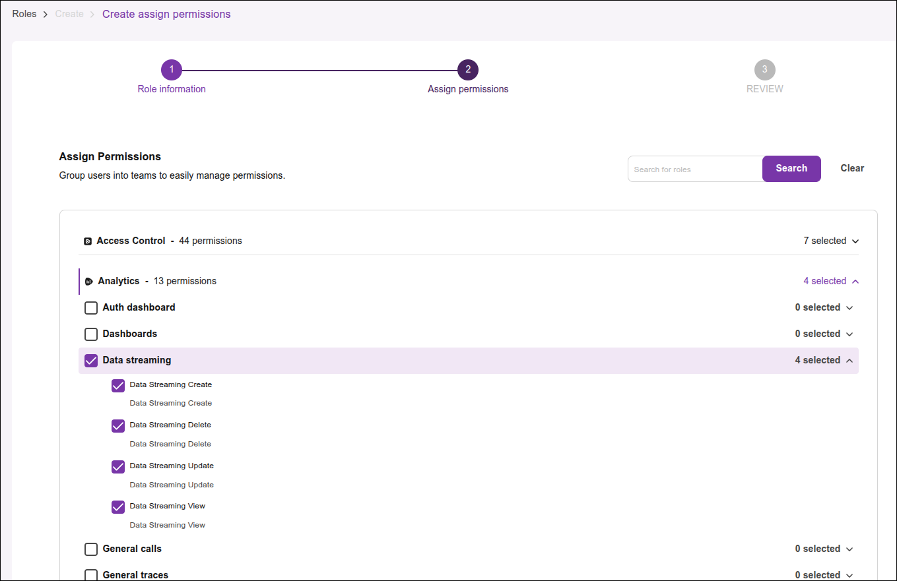Click the Analytics category icon
This screenshot has width=897, height=581.
click(x=89, y=280)
